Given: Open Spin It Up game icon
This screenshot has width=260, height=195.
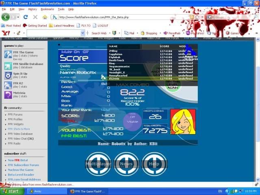Looking at the screenshot, I should pyautogui.click(x=8, y=75).
